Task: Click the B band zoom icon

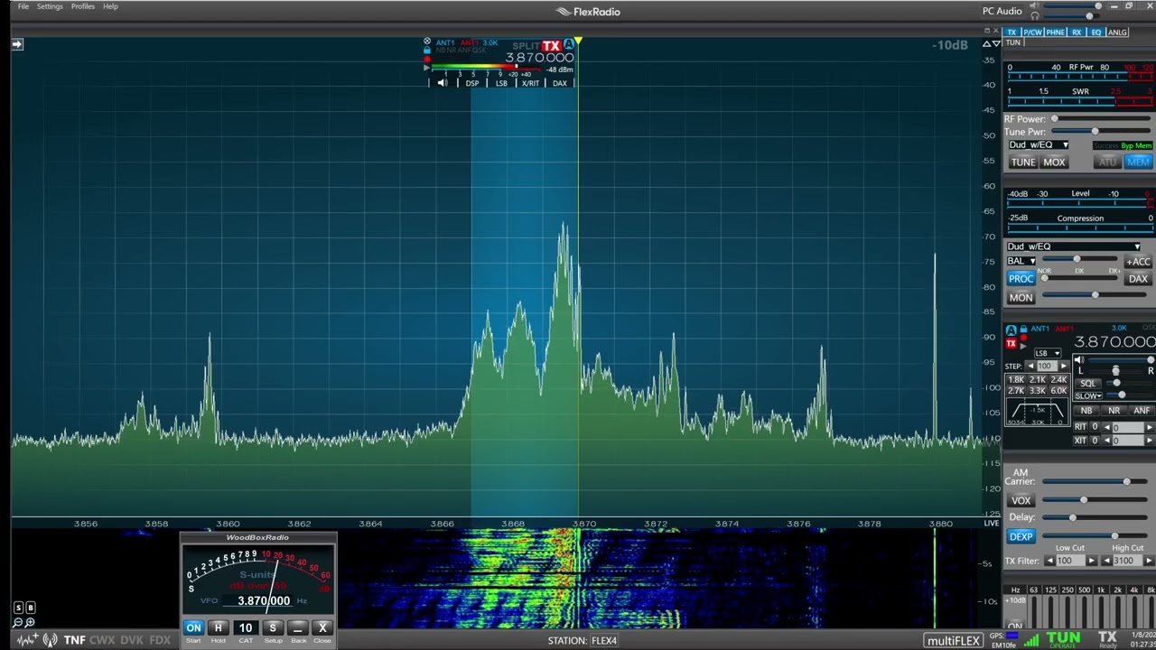Action: (x=30, y=608)
